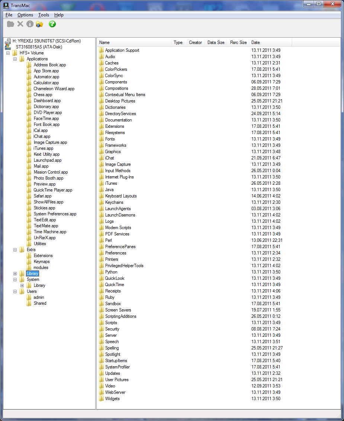Click the Open file toolbar icon
The height and width of the screenshot is (421, 344).
tap(10, 24)
